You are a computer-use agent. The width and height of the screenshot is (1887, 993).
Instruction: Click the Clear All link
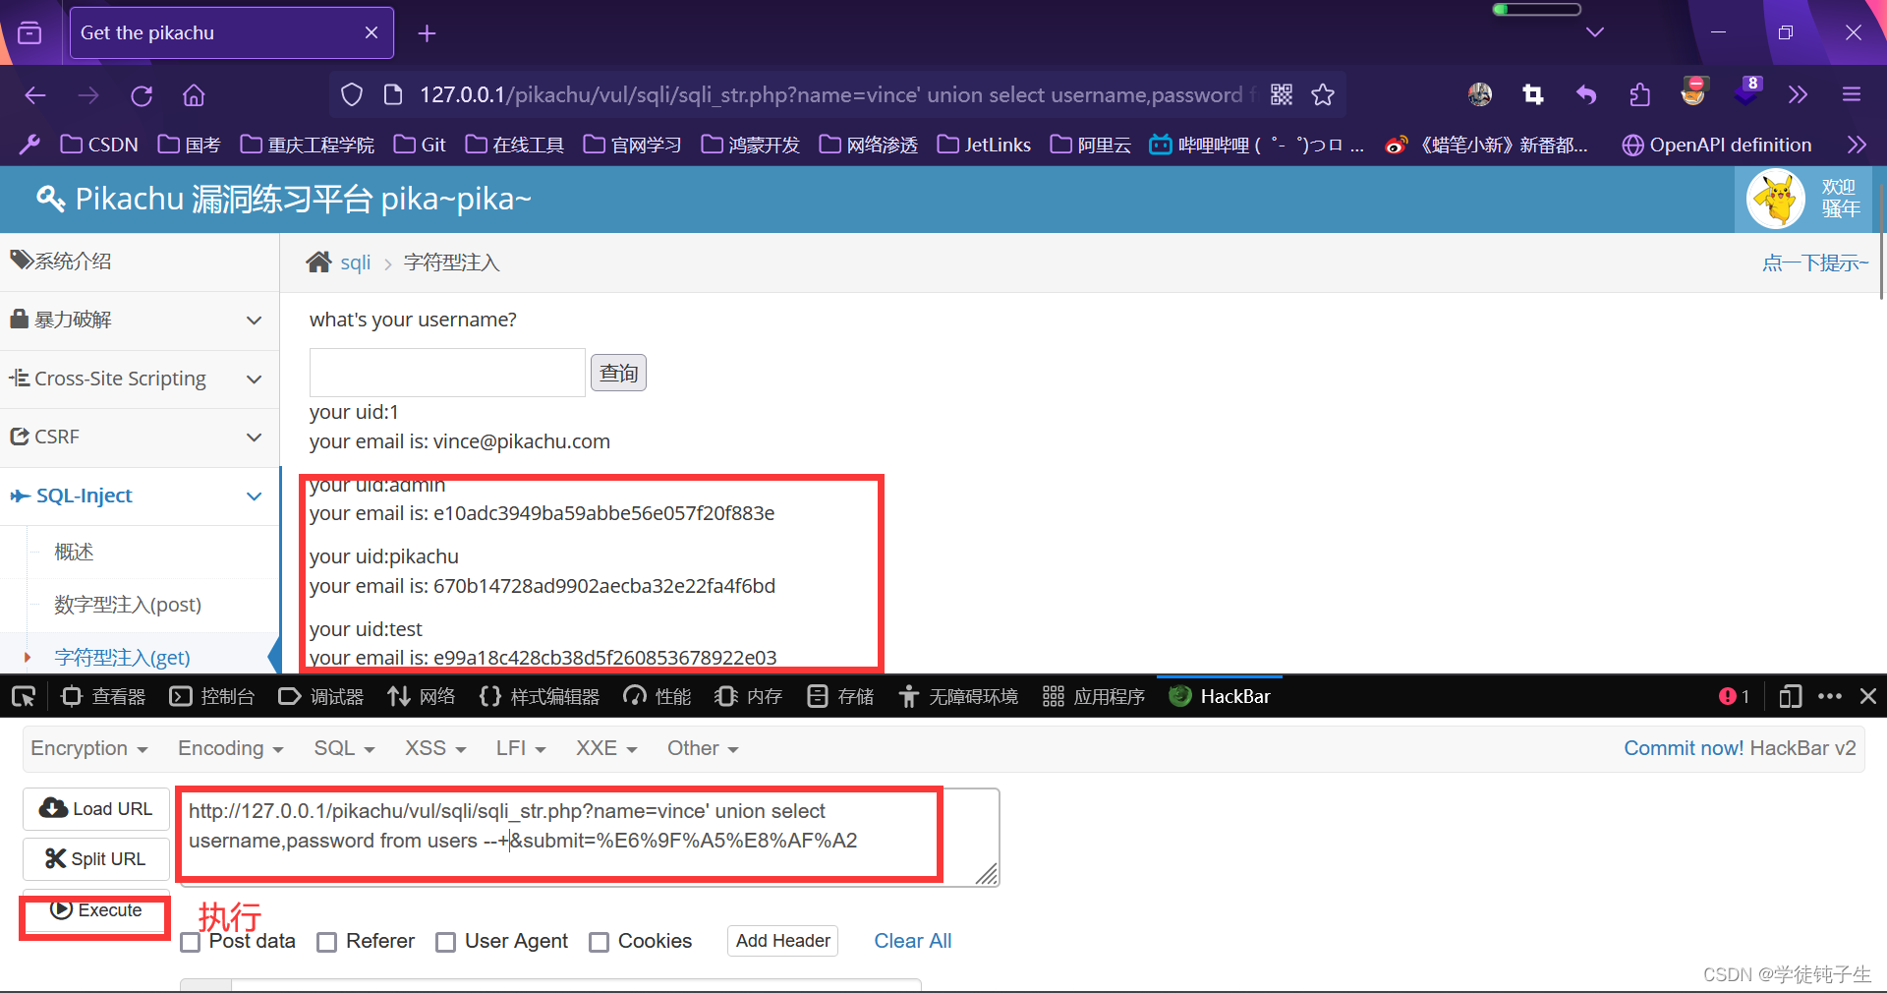(x=913, y=941)
